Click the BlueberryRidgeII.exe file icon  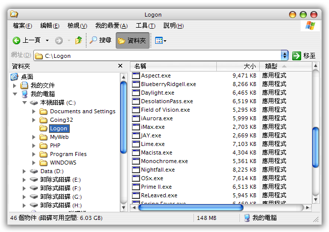[136, 84]
